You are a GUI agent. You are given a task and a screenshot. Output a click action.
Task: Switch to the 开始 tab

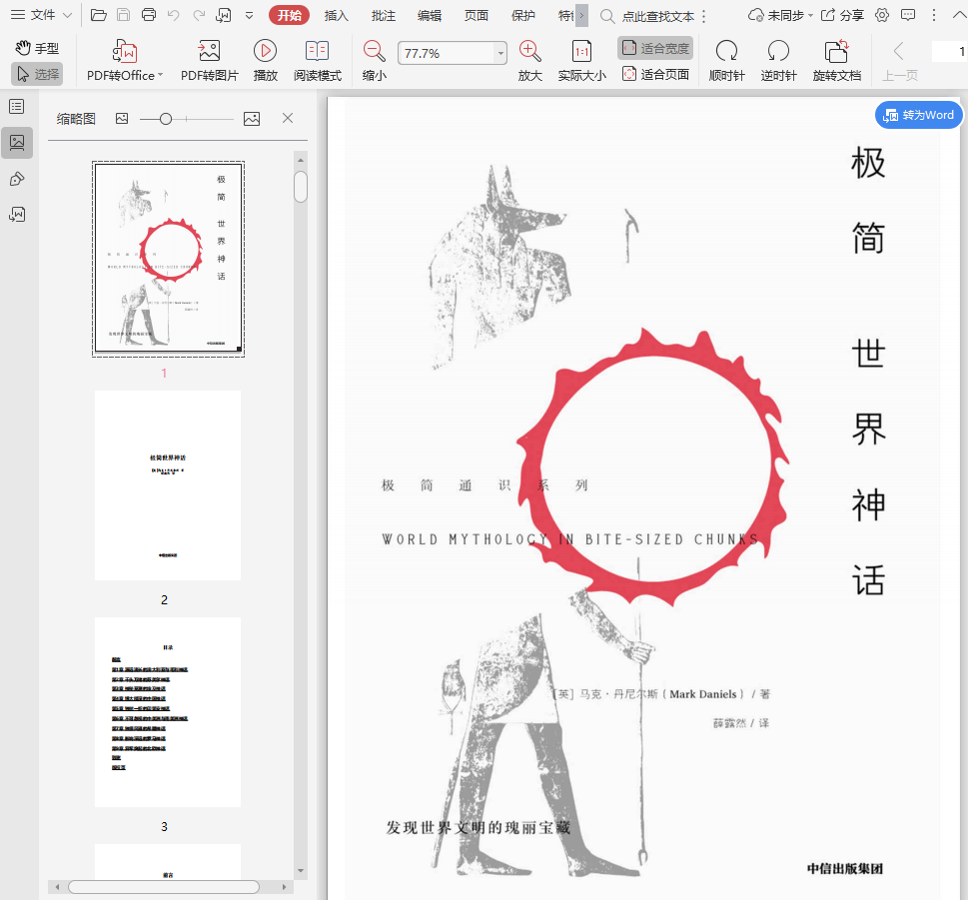click(x=289, y=15)
